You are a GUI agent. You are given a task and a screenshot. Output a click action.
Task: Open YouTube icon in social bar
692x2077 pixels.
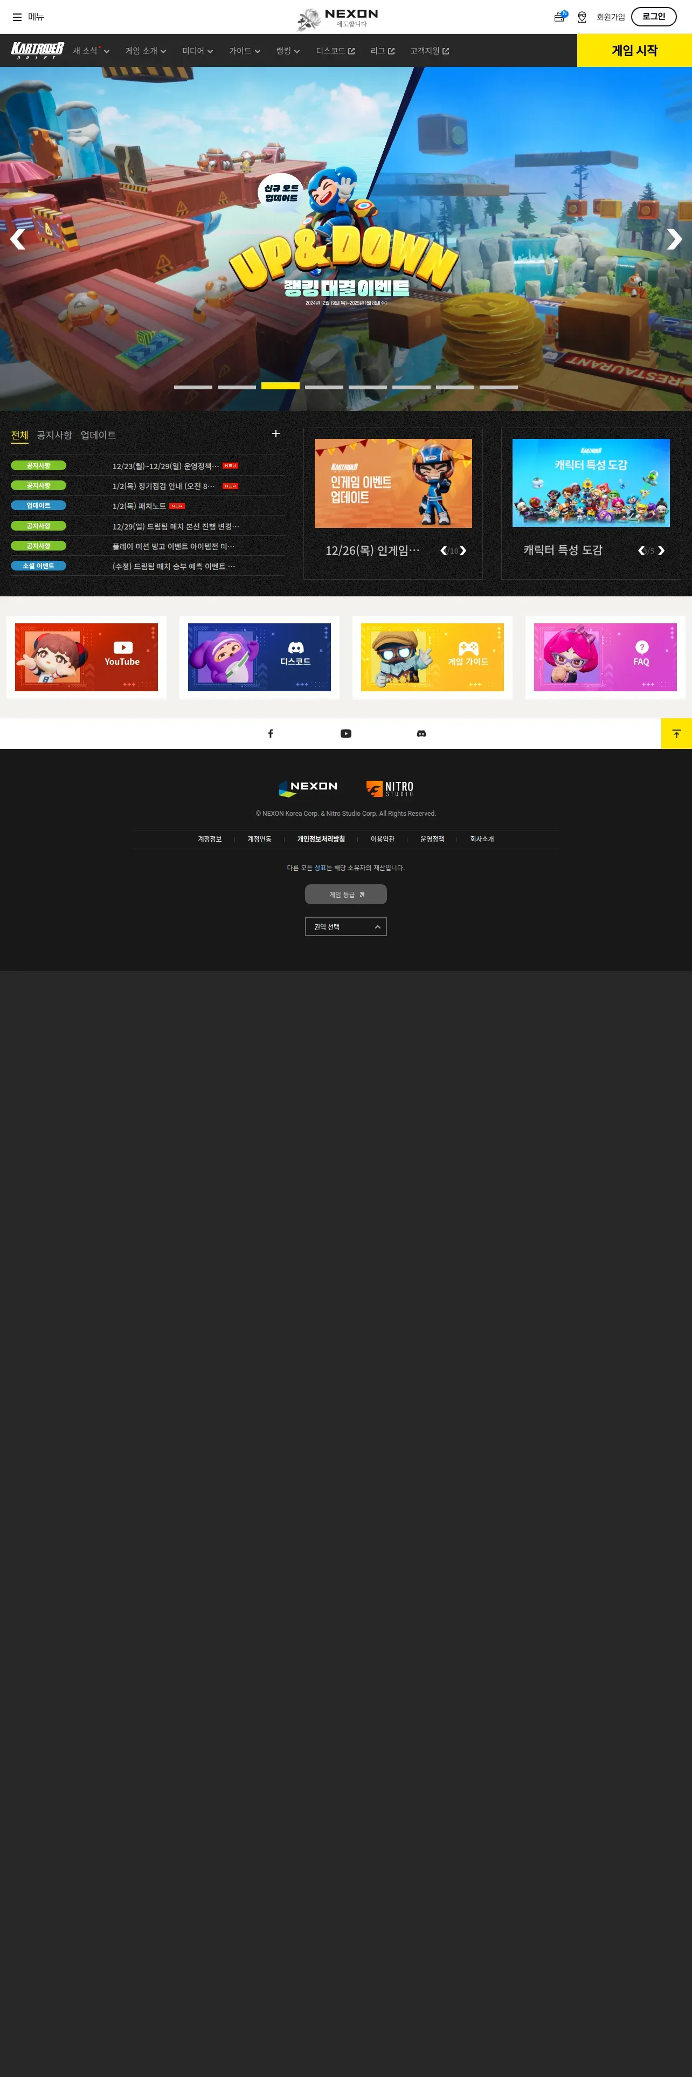[x=345, y=734]
